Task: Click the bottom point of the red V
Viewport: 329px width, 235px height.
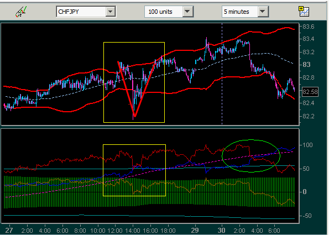Action: pos(135,116)
